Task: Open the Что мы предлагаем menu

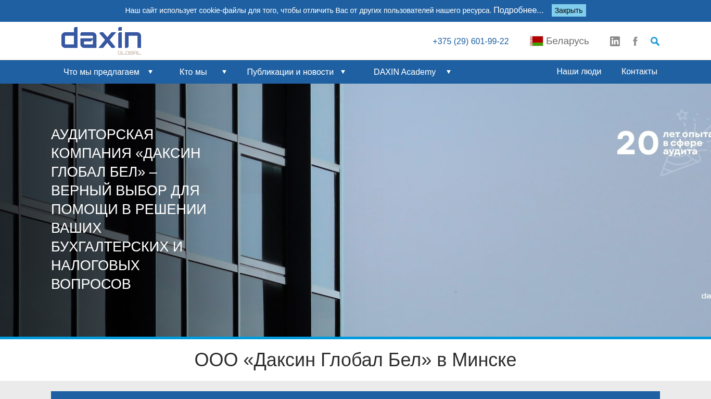Action: (101, 72)
